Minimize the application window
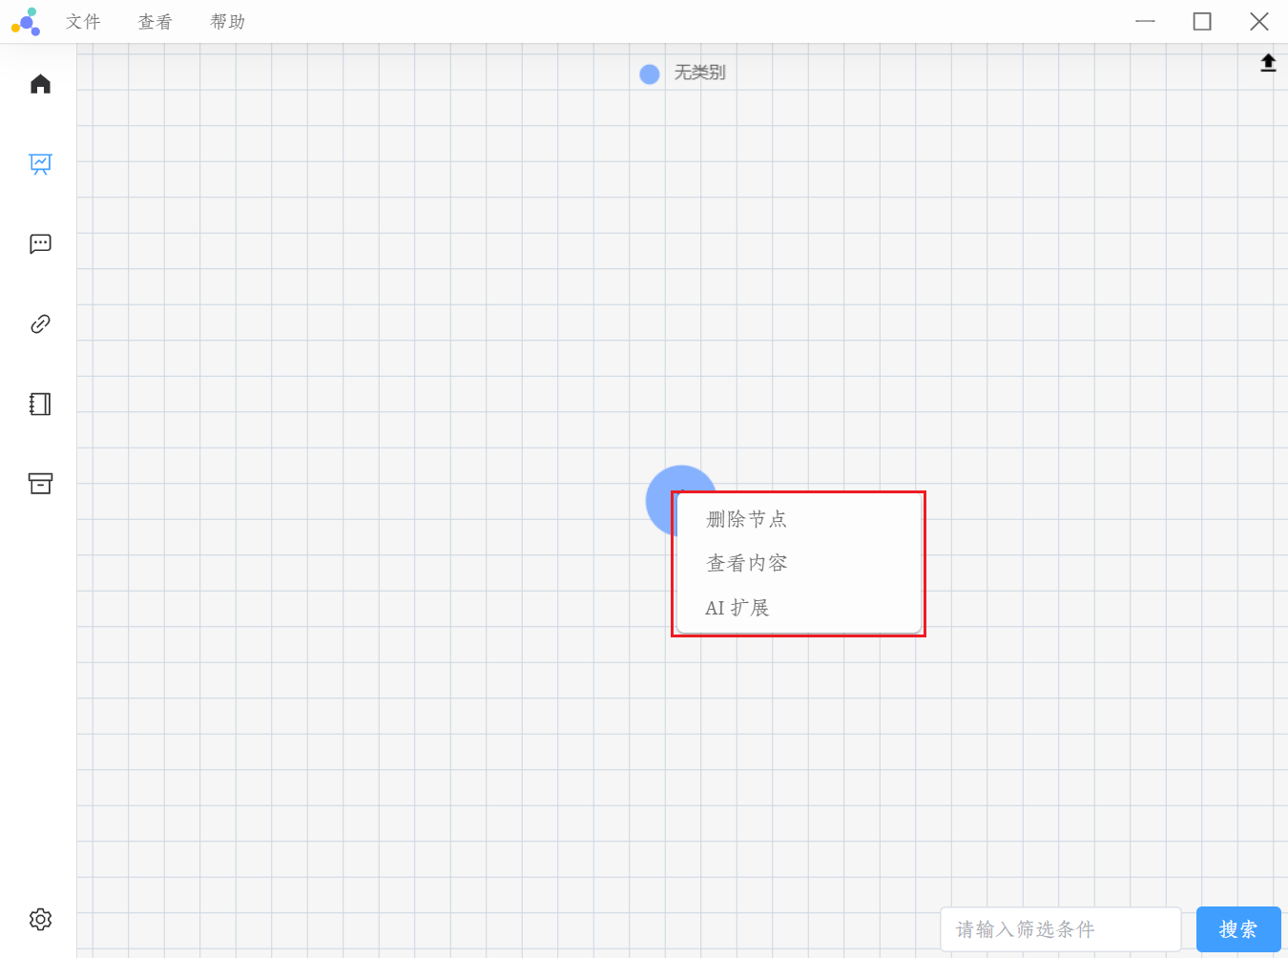 click(x=1145, y=21)
